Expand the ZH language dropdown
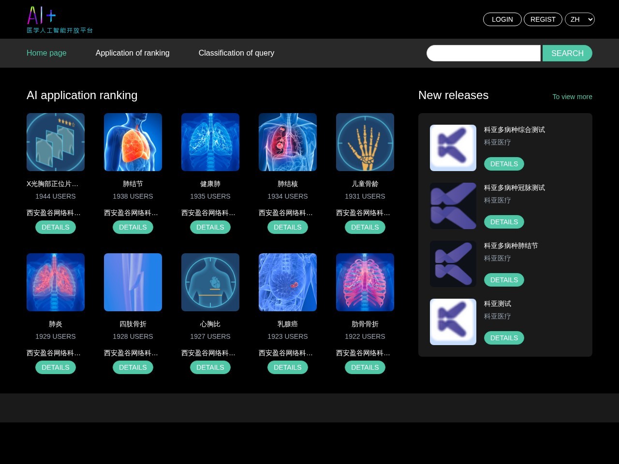619x464 pixels. click(579, 19)
